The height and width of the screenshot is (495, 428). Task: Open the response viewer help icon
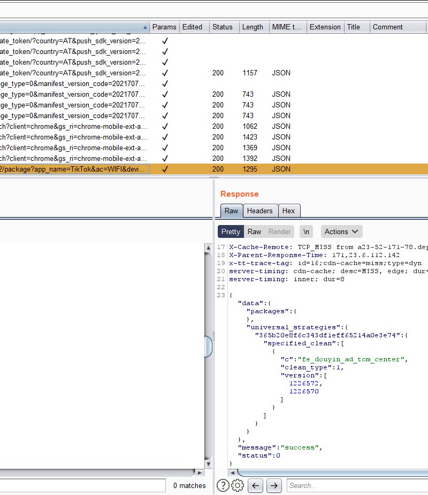[223, 485]
